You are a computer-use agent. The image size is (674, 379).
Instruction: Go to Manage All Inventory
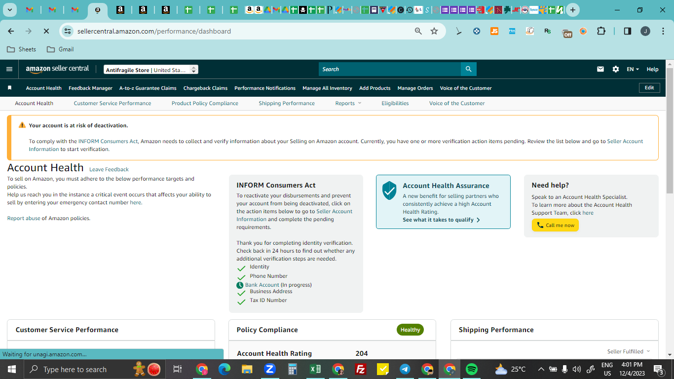pos(327,88)
